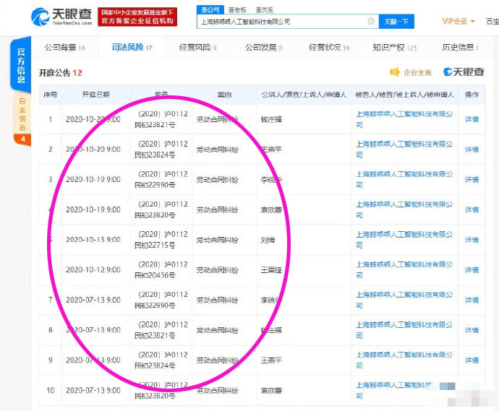Open 详情 for row 9 王燕平
Screen dimensions: 499x411
(x=472, y=360)
